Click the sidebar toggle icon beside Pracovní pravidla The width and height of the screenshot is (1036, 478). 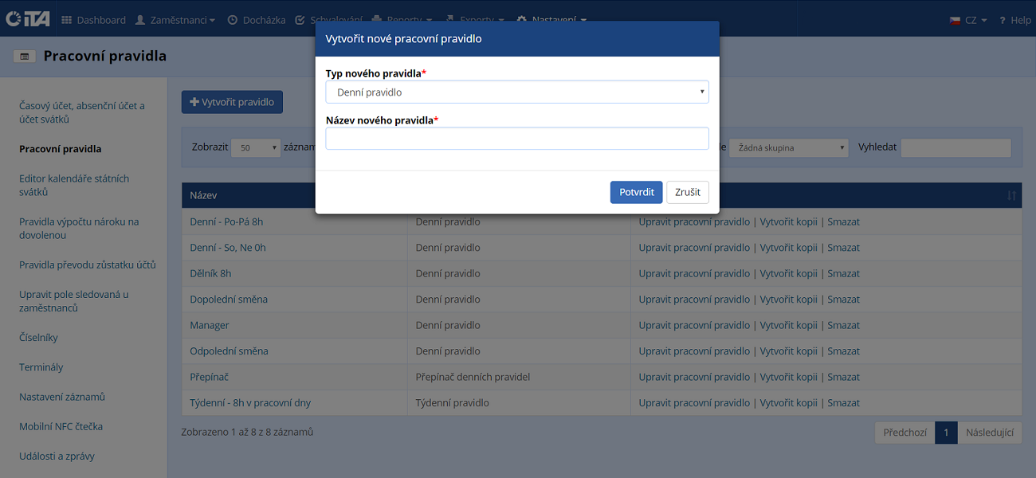25,57
